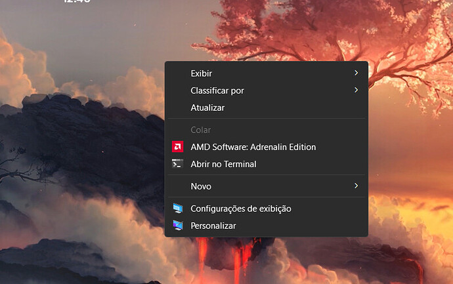Select the Novo menu item
Image resolution: width=453 pixels, height=284 pixels.
pos(201,186)
